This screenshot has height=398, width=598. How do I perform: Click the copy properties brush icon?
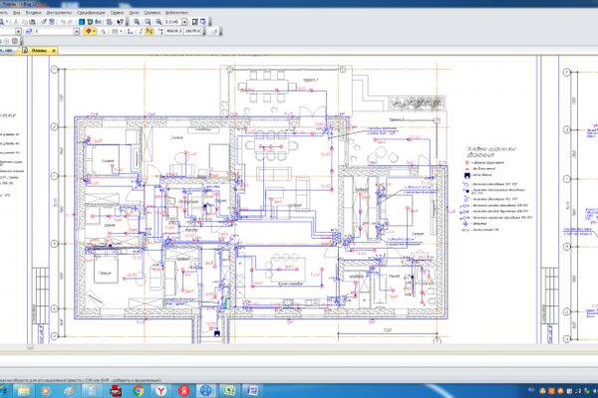click(x=44, y=22)
